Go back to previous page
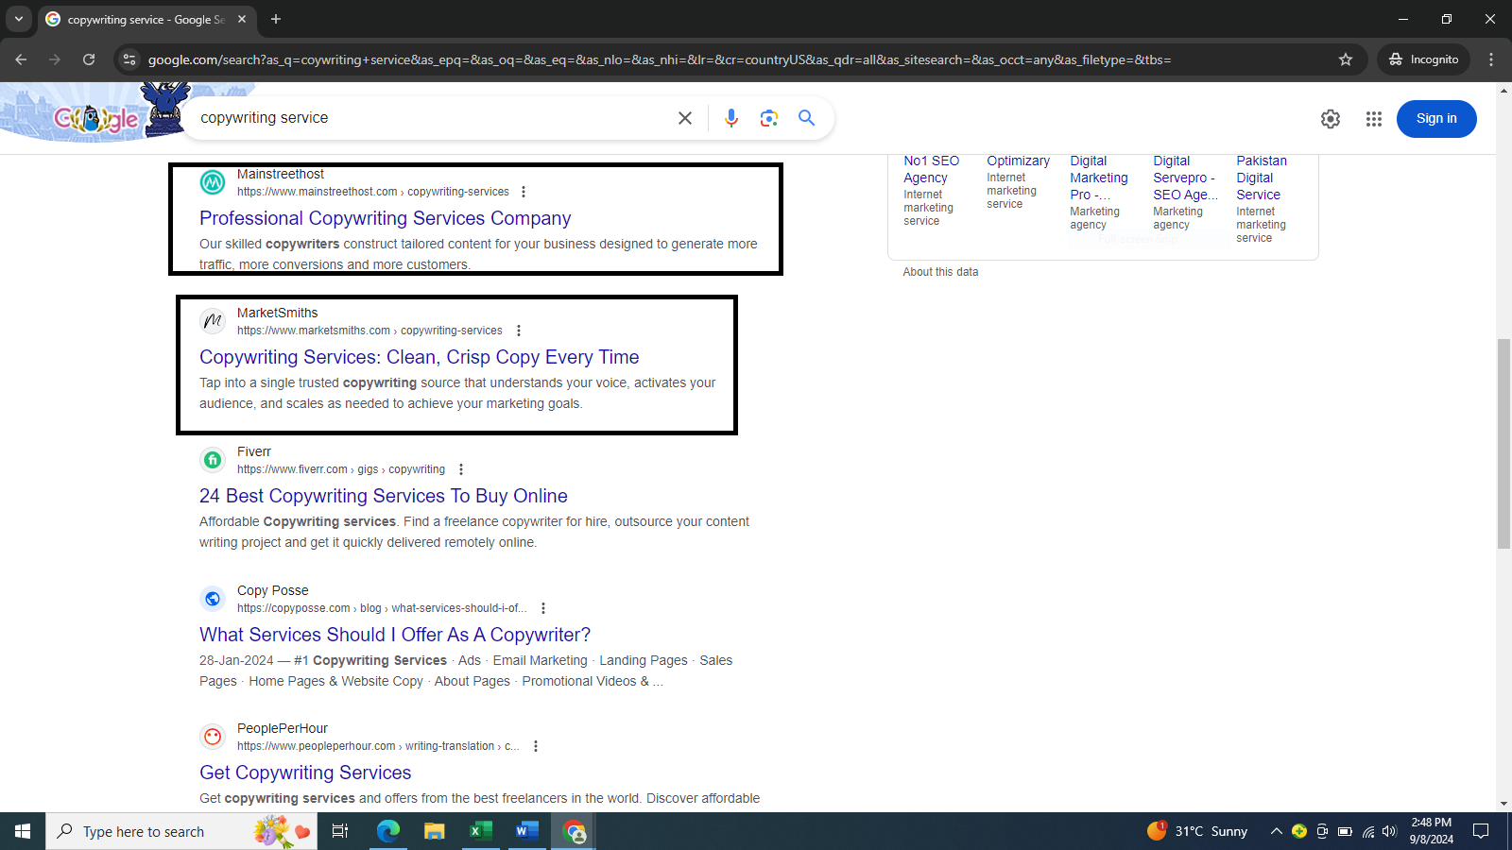 point(21,59)
